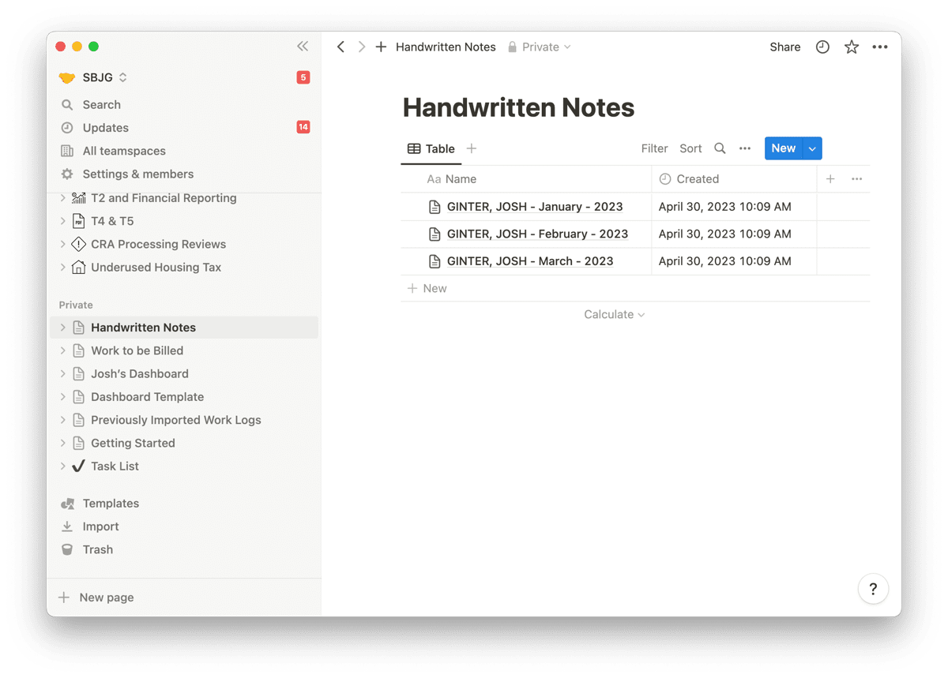
Task: Collapse sidebar with double chevron icon
Action: coord(303,47)
